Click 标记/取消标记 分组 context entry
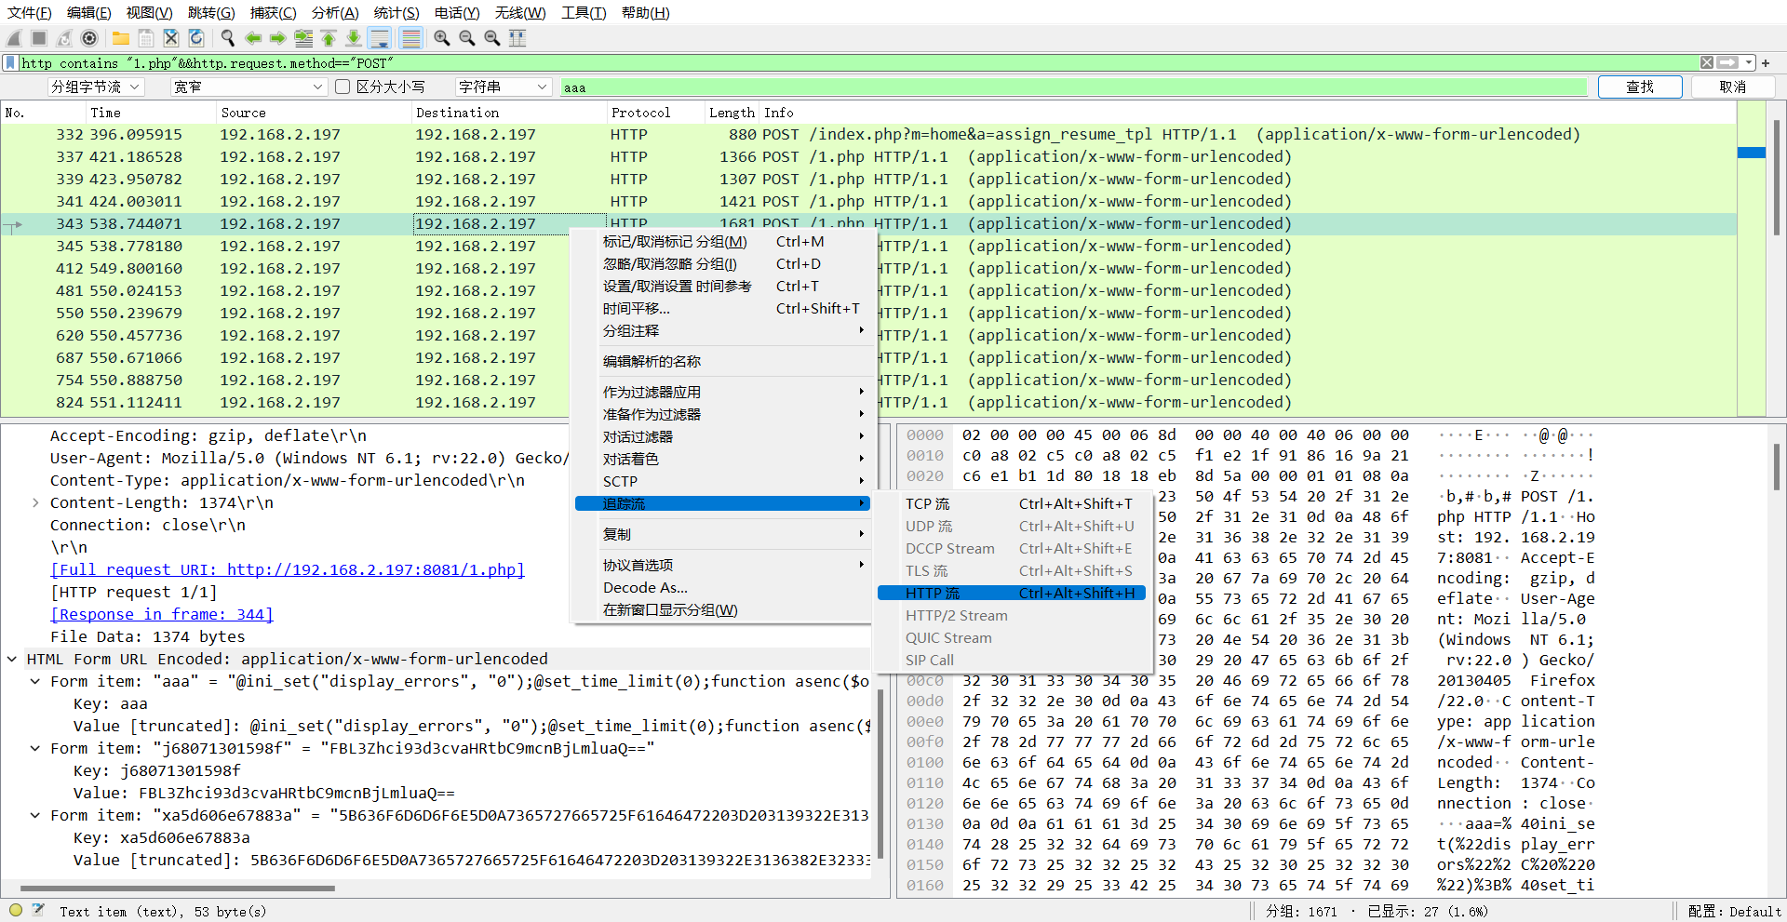Viewport: 1787px width, 922px height. click(723, 241)
